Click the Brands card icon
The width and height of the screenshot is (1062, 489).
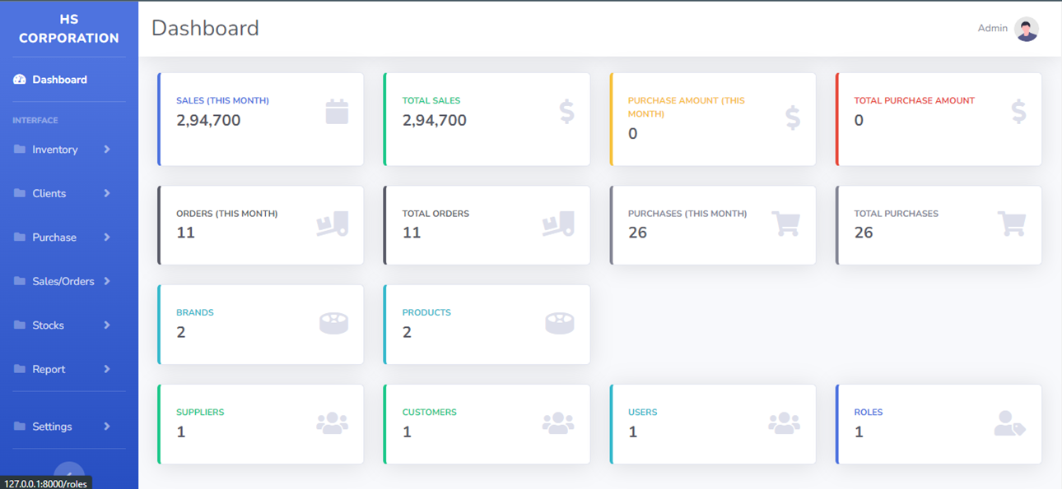(333, 324)
